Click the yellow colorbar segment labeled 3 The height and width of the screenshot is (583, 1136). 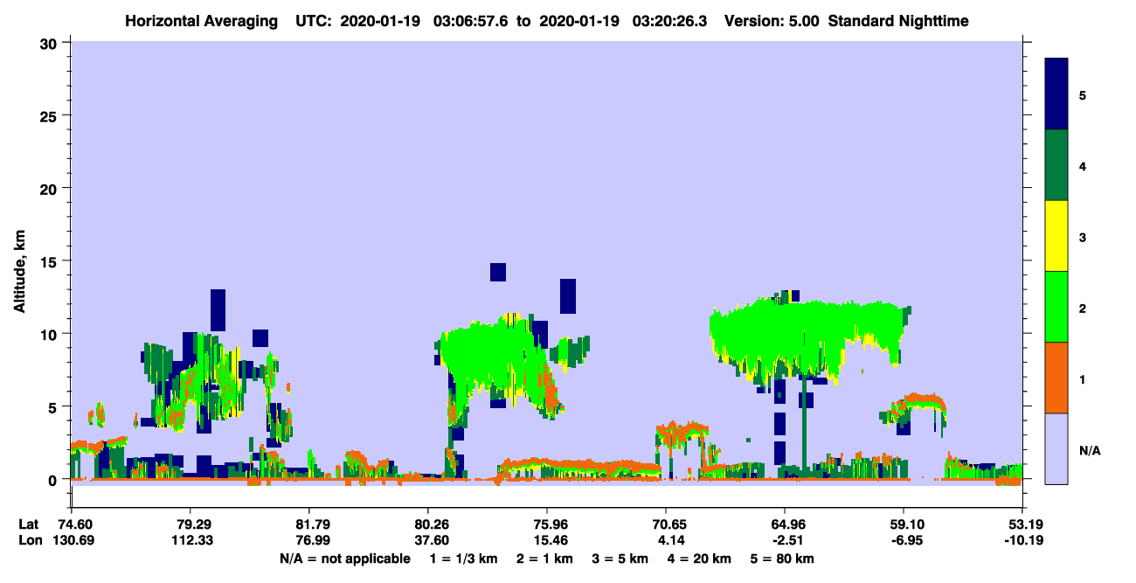click(x=1056, y=236)
